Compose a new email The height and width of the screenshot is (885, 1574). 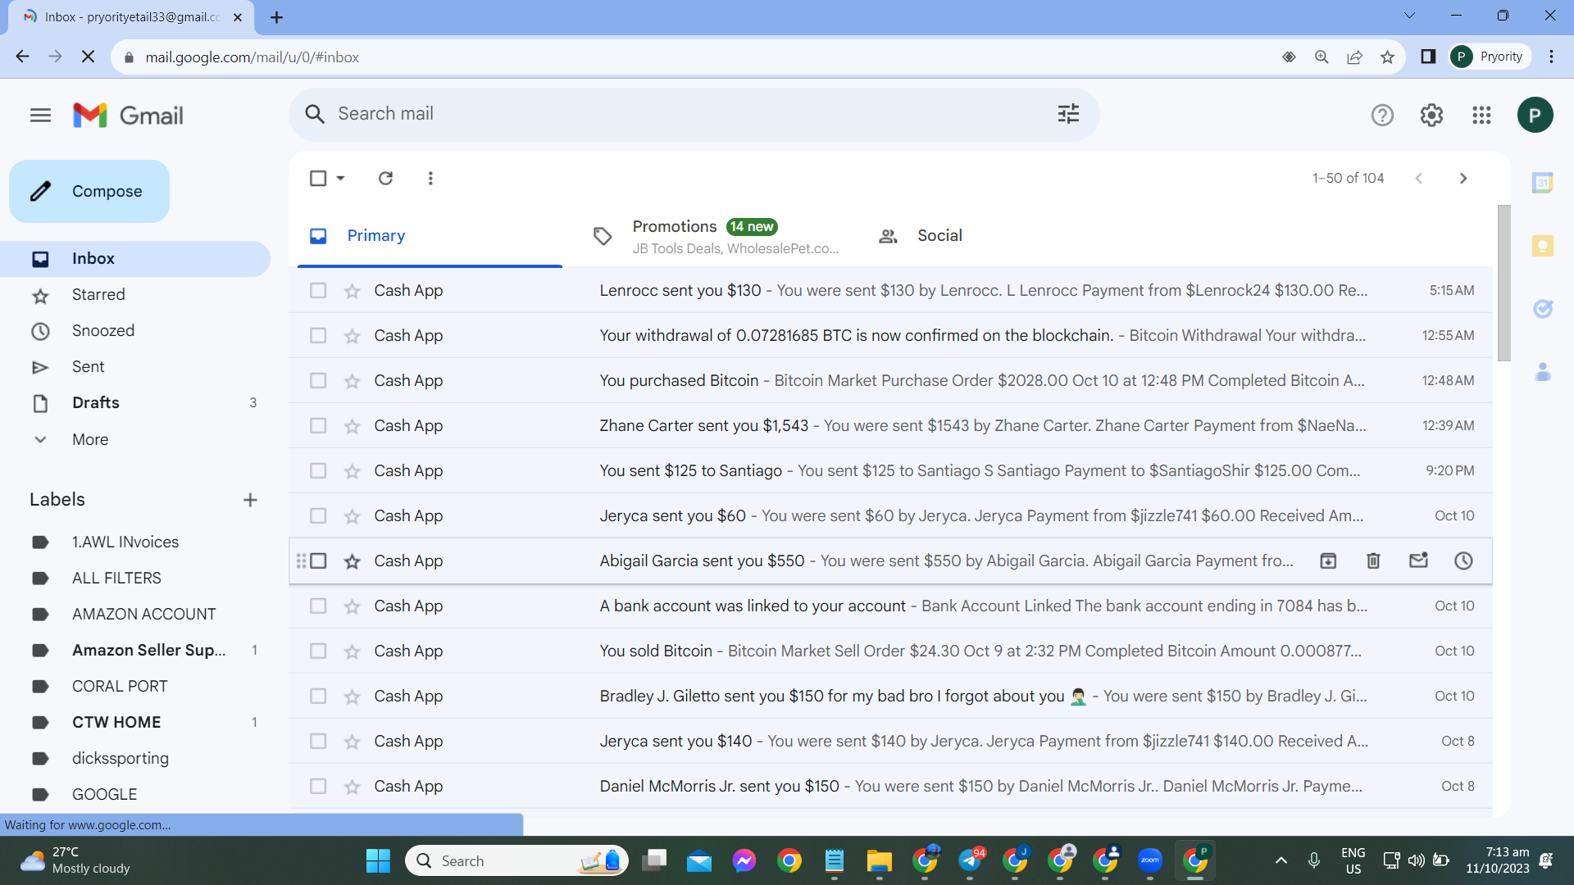tap(89, 191)
